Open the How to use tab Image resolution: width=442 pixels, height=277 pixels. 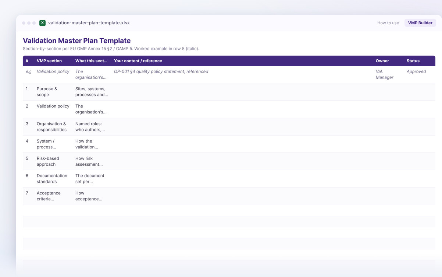388,23
